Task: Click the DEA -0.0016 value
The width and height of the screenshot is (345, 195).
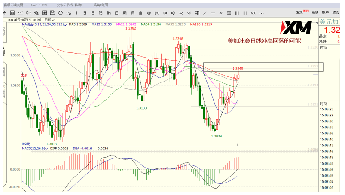Action: (82, 149)
